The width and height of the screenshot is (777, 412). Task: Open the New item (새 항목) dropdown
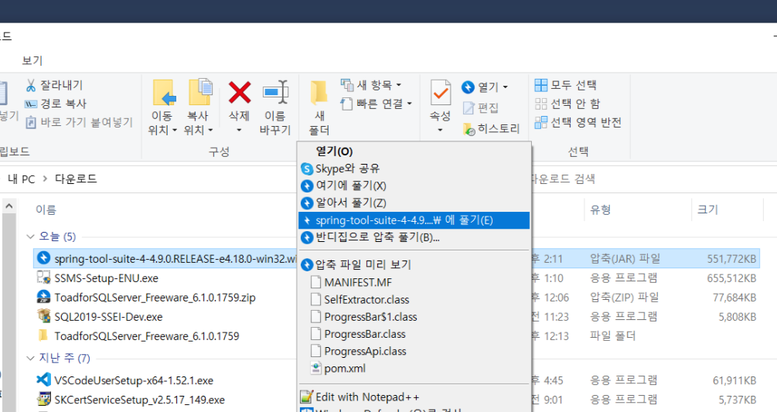(x=371, y=85)
